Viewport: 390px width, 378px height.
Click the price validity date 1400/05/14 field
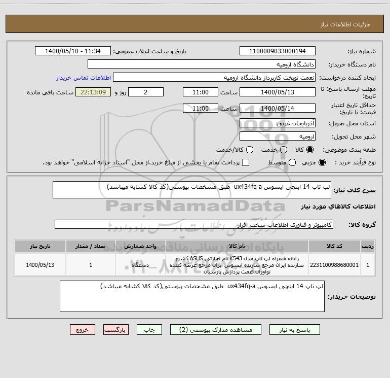tap(278, 108)
